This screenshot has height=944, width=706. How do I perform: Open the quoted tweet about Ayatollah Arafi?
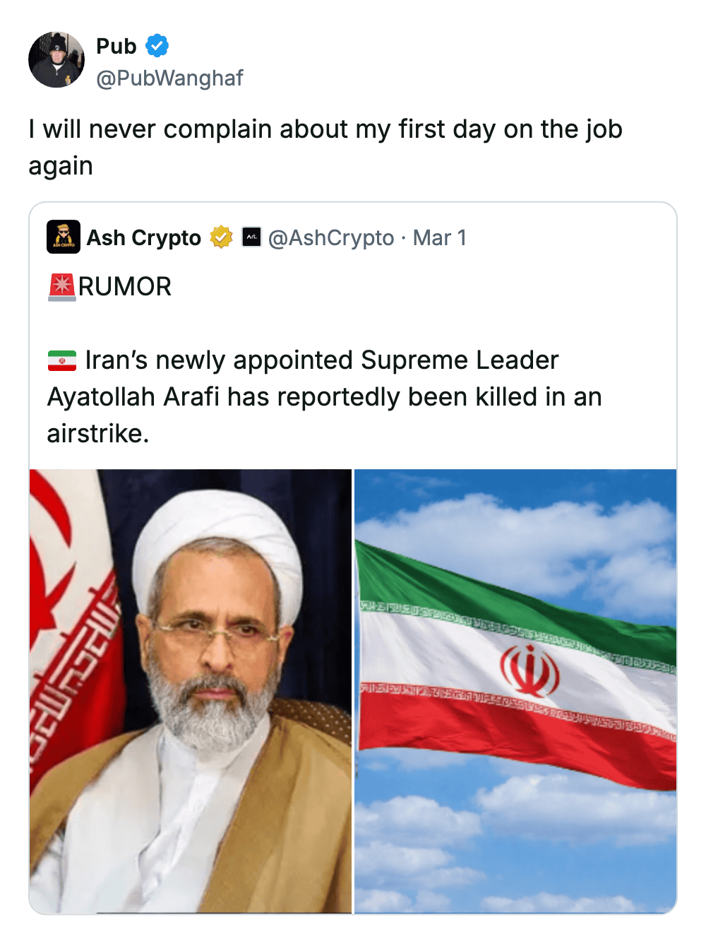click(325, 397)
